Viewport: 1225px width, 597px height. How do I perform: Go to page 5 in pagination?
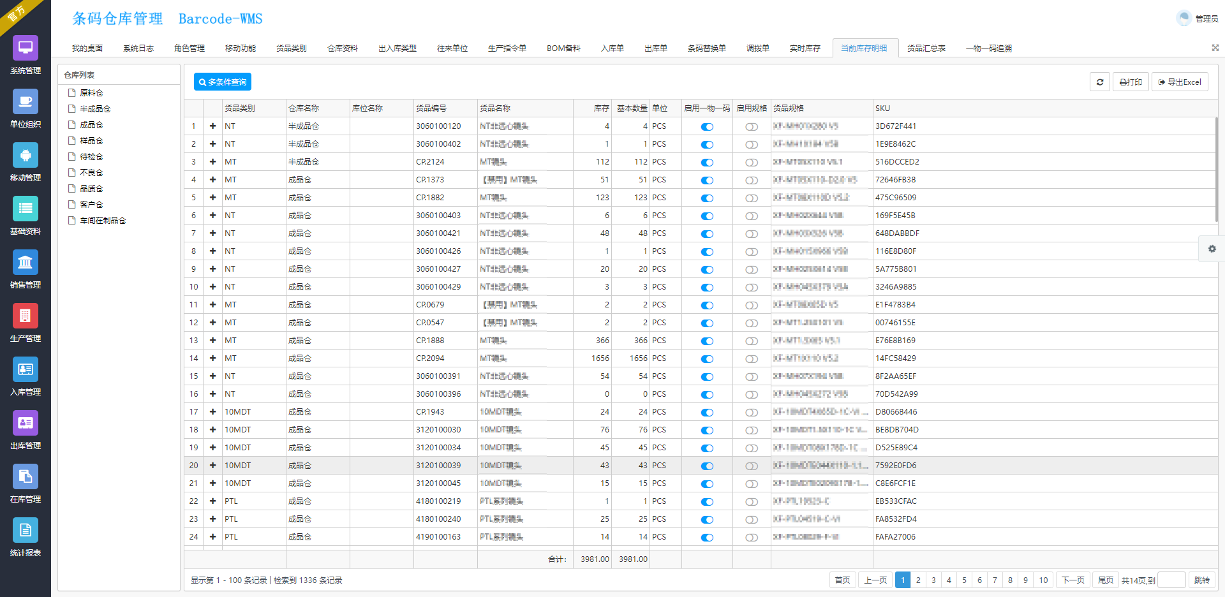click(964, 580)
